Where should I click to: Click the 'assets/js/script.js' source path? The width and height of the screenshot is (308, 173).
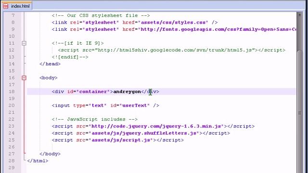click(x=121, y=140)
